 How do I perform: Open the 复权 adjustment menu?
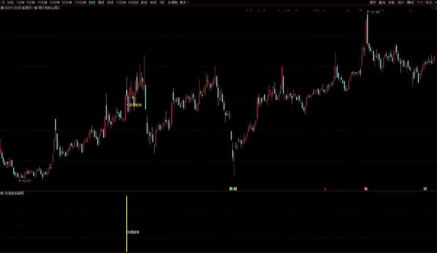coord(373,2)
